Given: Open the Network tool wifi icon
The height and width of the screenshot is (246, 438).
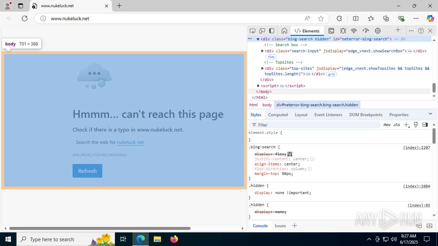Looking at the screenshot, I should (354, 31).
